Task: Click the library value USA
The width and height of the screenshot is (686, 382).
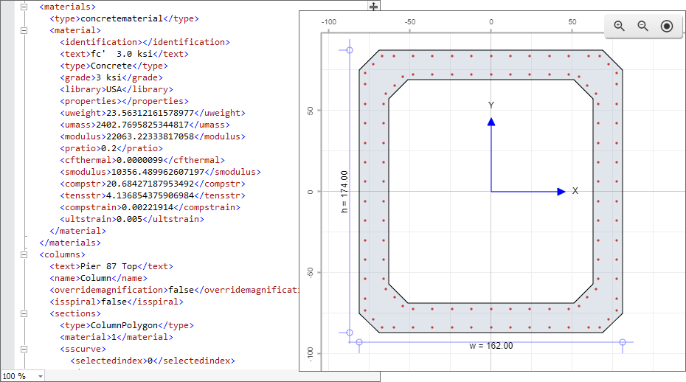Action: pyautogui.click(x=114, y=90)
